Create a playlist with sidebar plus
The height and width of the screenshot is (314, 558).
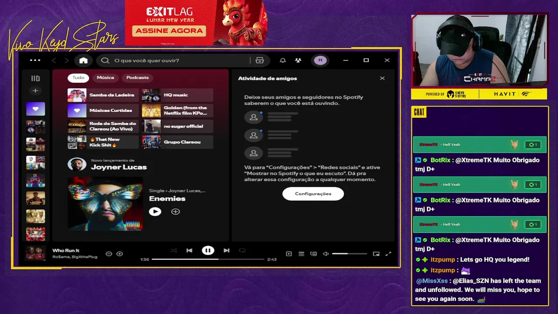pyautogui.click(x=35, y=91)
